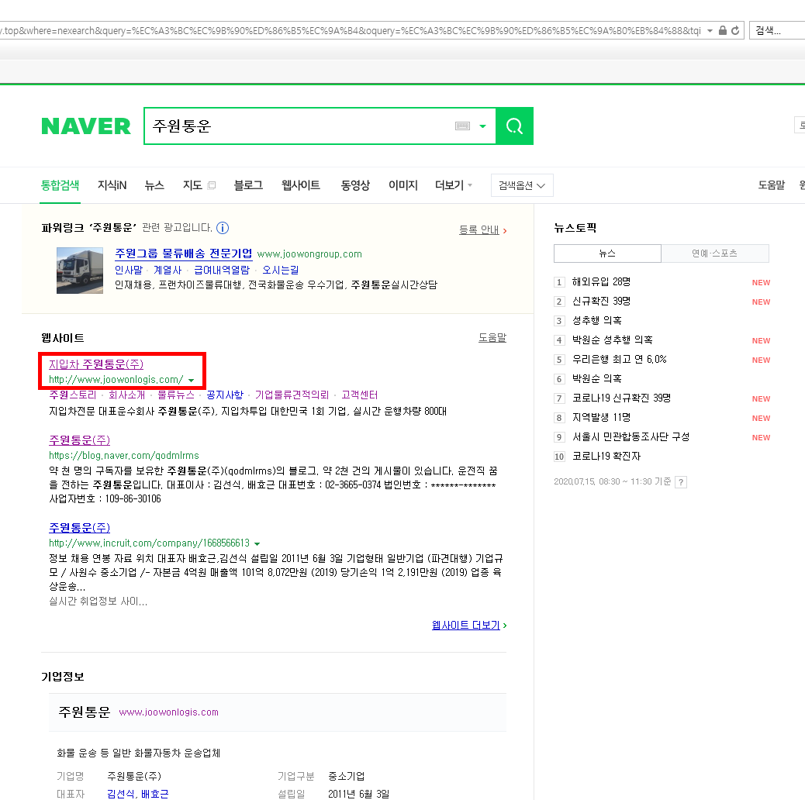Select the 통합검색 tab
Screen dimensions: 805x800
[x=60, y=185]
